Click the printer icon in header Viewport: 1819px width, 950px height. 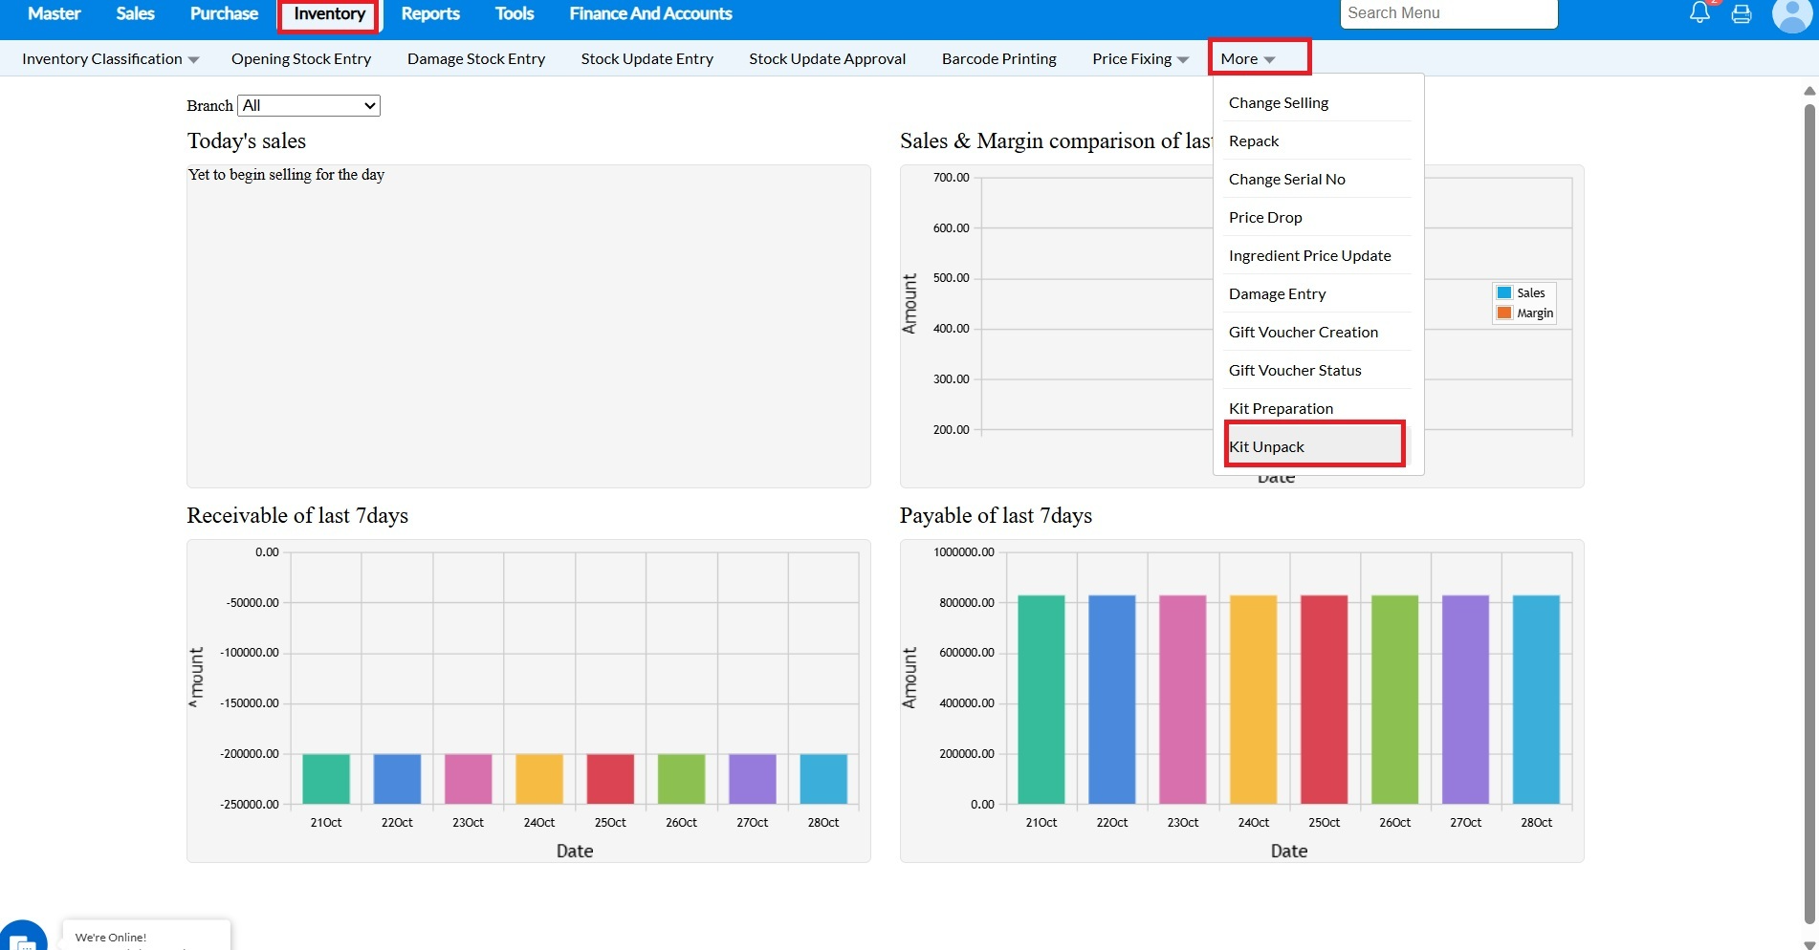point(1742,14)
